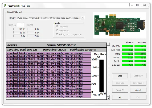Screen dimensions: 152x108
Task: Close the PCIeTest window
Action: click(x=145, y=5)
